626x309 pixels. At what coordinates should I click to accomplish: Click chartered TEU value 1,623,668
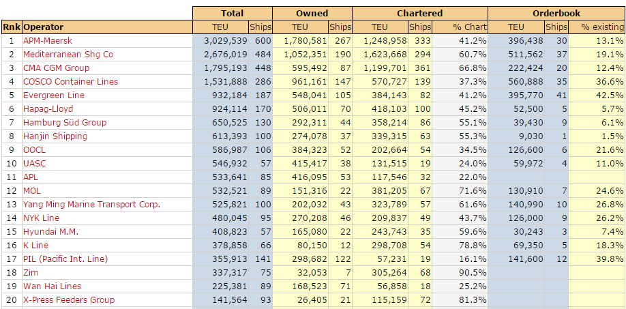point(385,55)
